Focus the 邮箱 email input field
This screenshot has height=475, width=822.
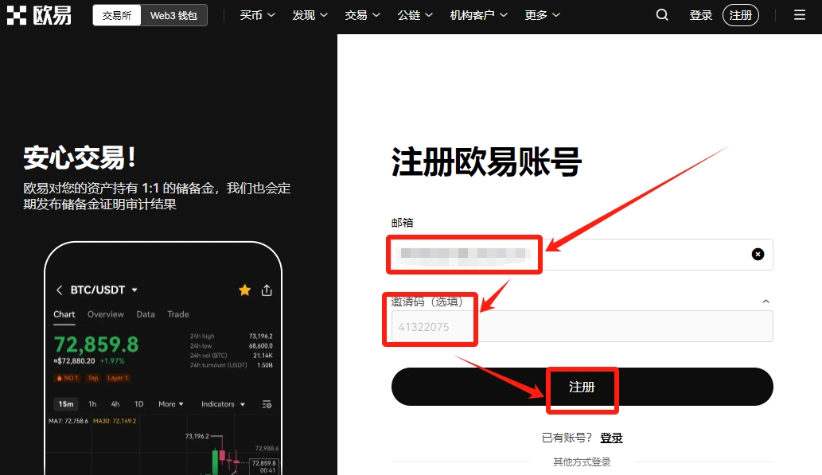point(582,255)
